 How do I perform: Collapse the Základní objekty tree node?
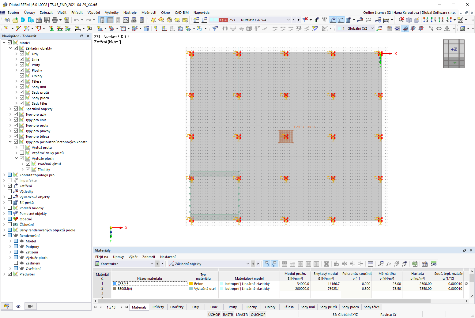point(10,48)
